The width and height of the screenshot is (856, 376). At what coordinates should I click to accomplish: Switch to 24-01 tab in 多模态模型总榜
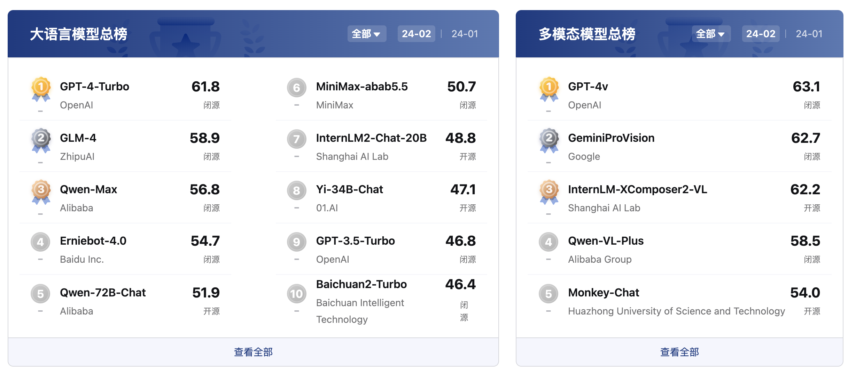point(809,34)
